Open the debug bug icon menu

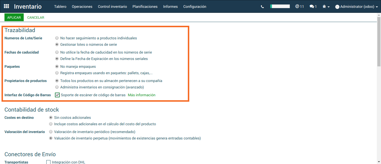[326, 6]
